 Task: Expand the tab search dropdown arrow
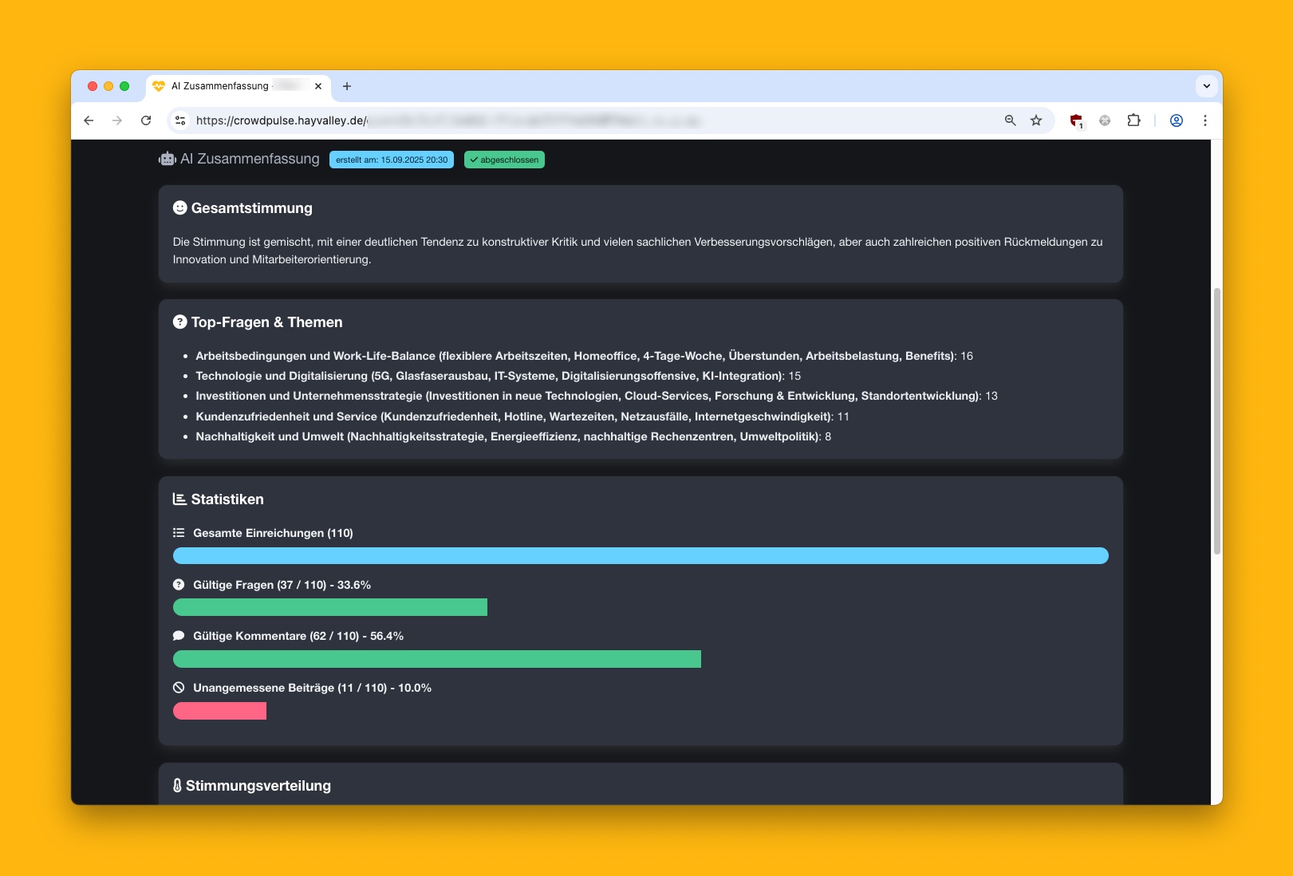1206,86
